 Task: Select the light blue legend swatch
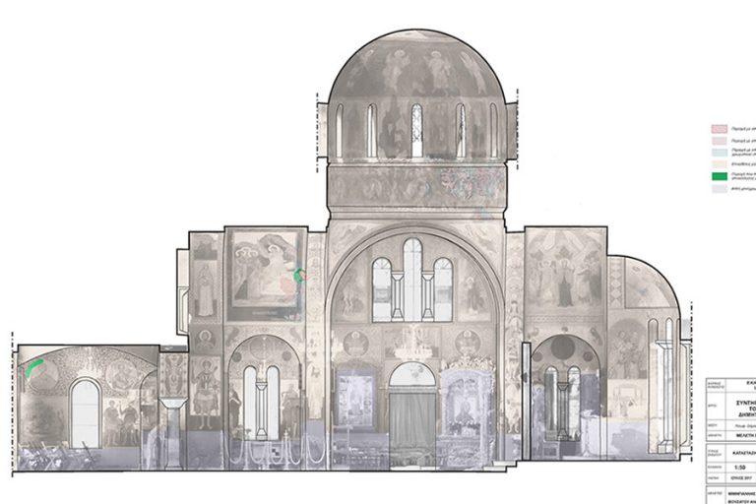tap(719, 153)
